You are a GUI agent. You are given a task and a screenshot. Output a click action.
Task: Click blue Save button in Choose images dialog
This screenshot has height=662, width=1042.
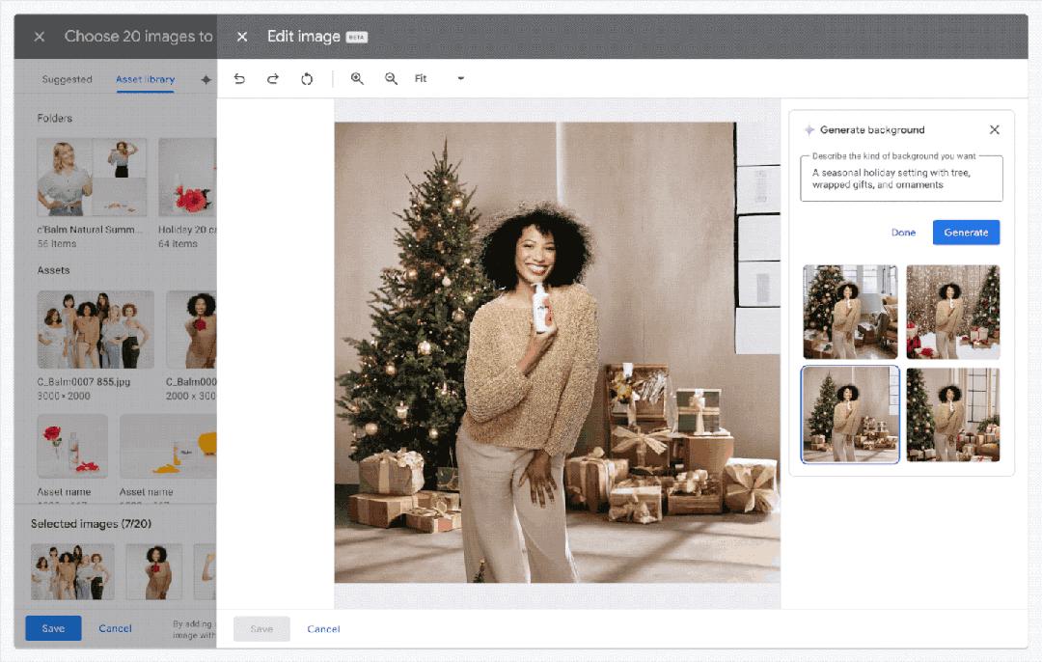[53, 628]
